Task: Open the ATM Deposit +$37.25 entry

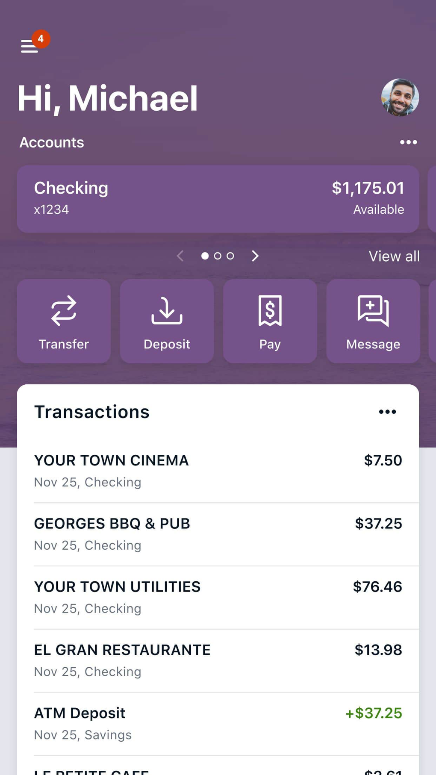Action: click(218, 723)
